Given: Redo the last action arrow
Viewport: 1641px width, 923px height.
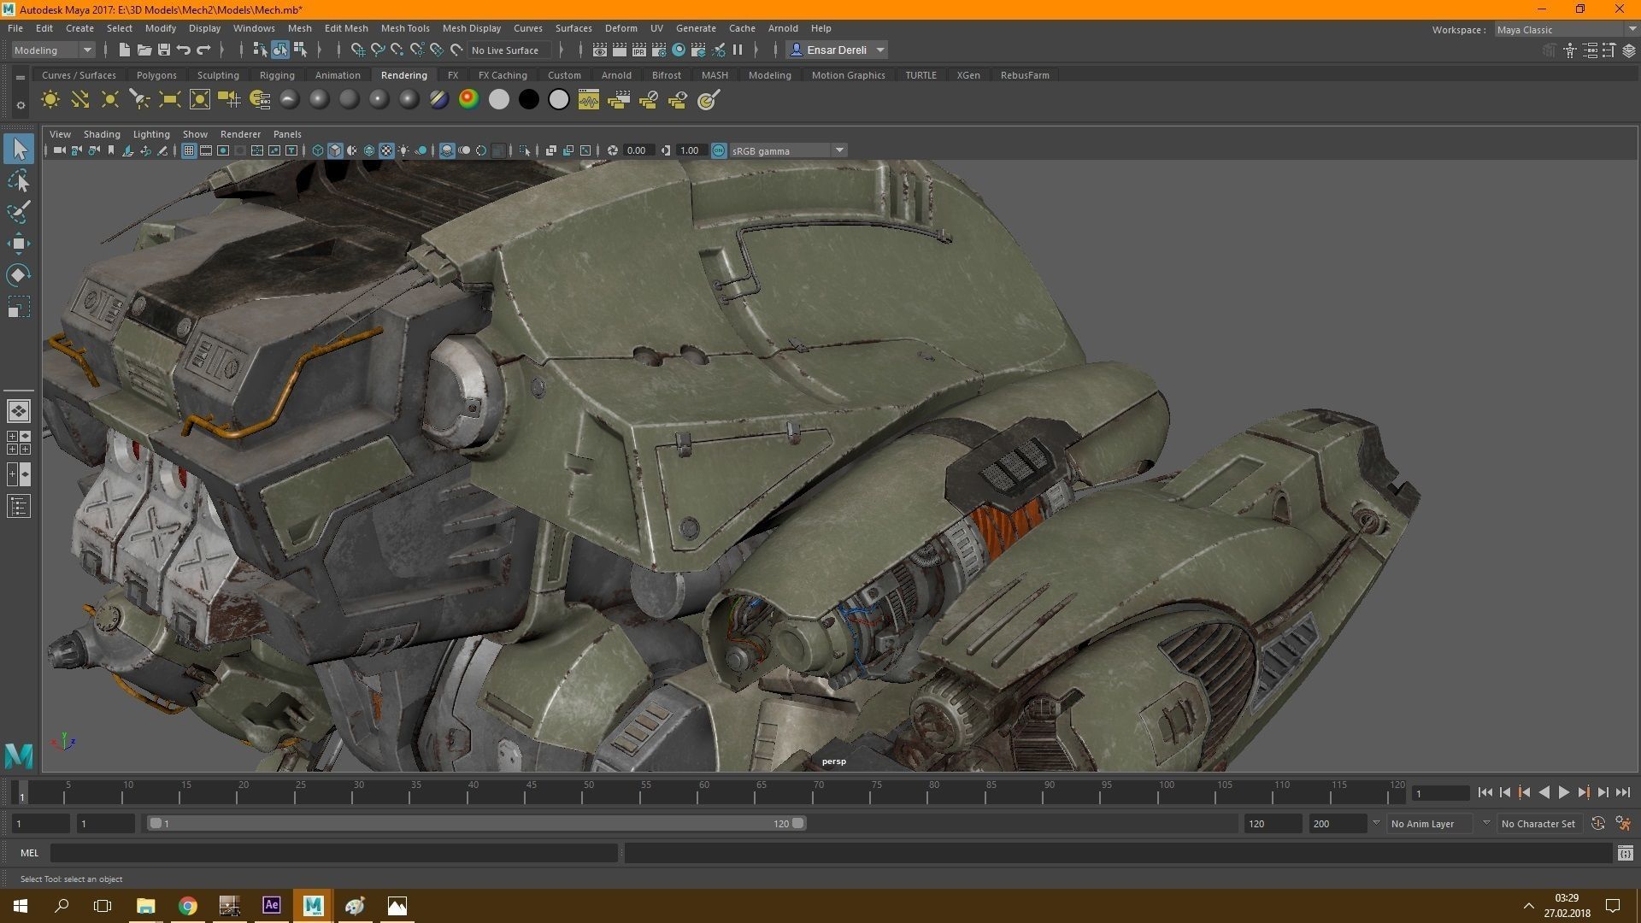Looking at the screenshot, I should [203, 50].
